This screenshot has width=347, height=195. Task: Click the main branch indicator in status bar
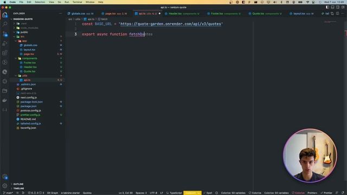click(8, 193)
